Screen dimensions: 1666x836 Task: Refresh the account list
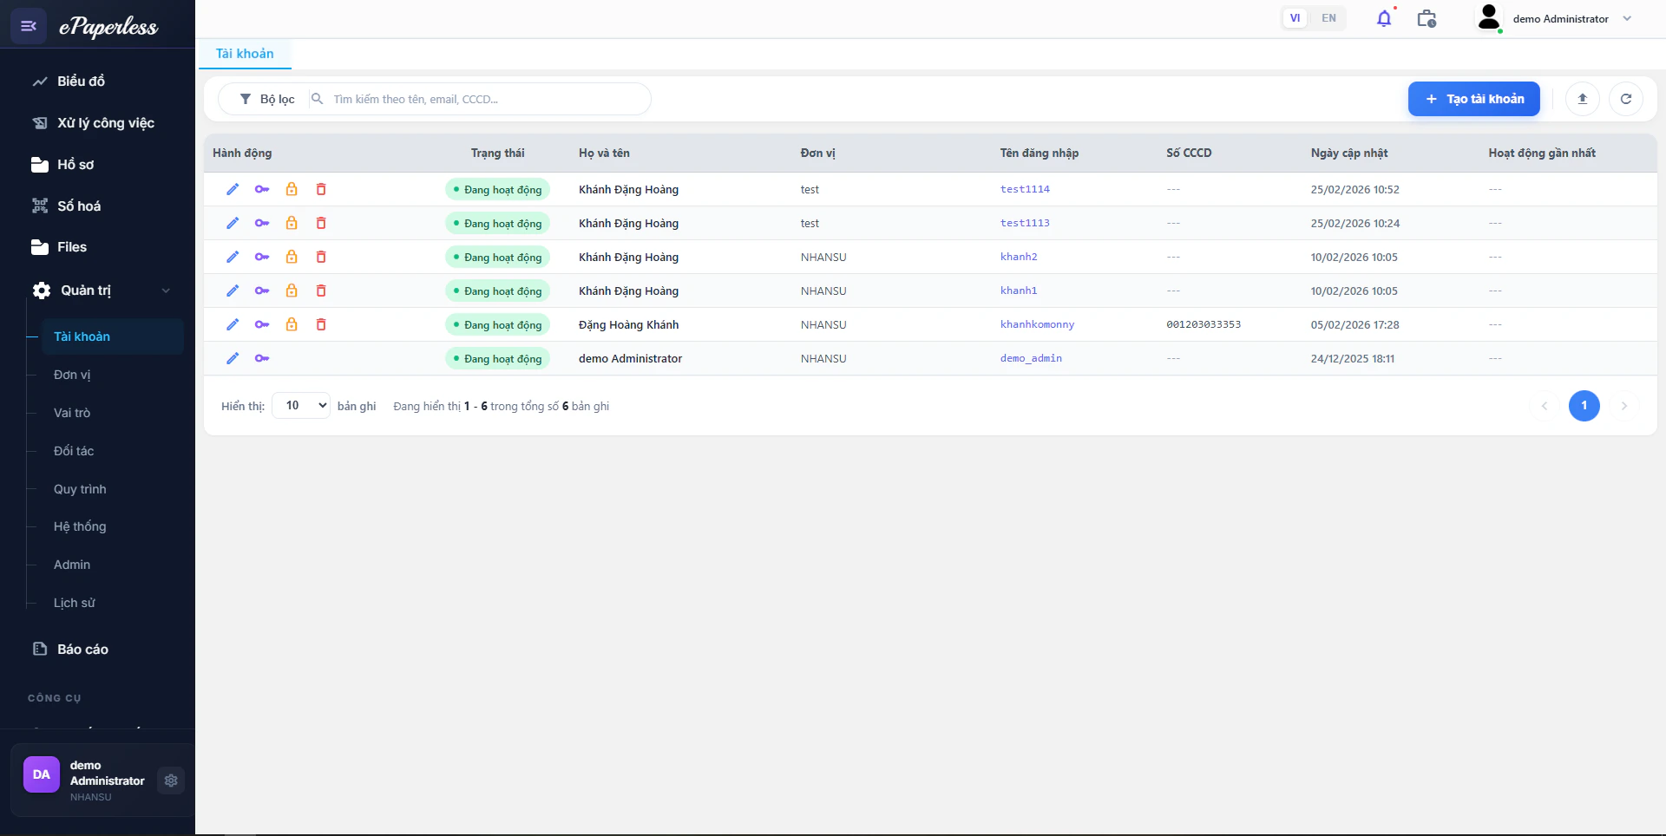tap(1625, 99)
